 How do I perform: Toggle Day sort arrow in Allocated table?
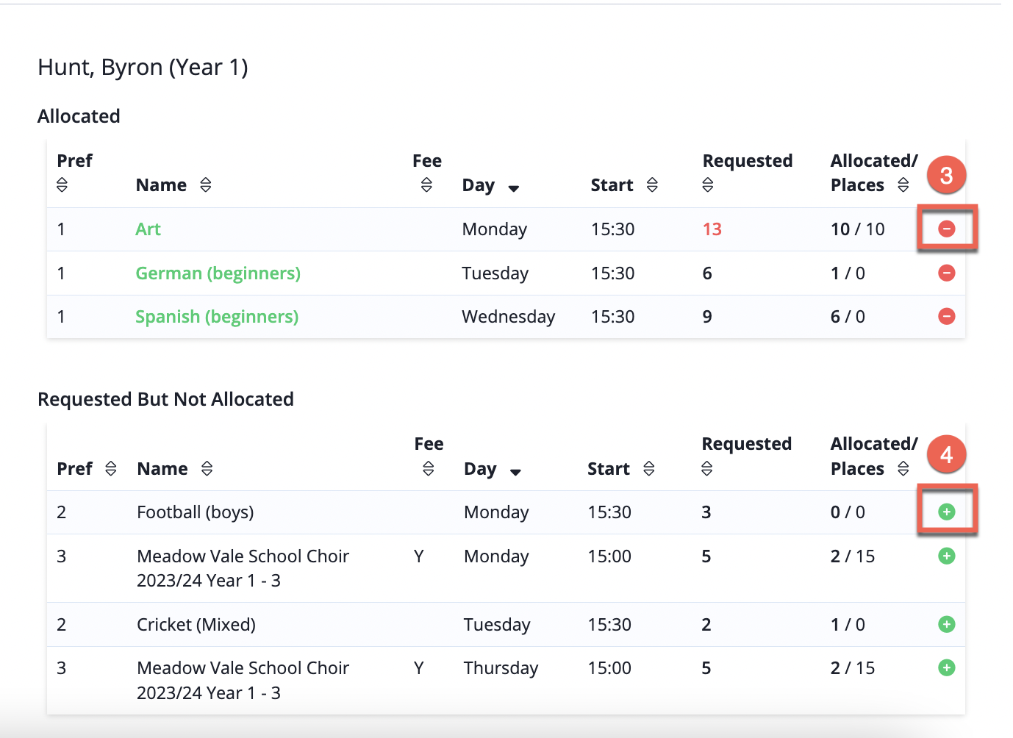(514, 189)
